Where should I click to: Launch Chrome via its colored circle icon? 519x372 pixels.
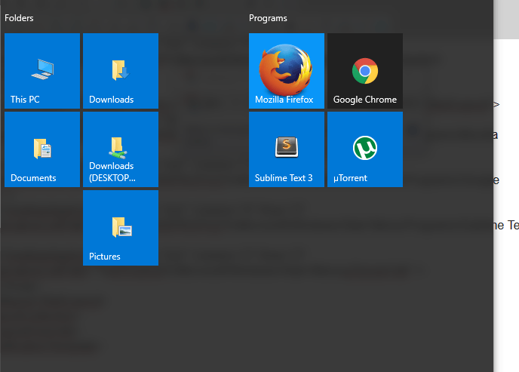(x=365, y=71)
